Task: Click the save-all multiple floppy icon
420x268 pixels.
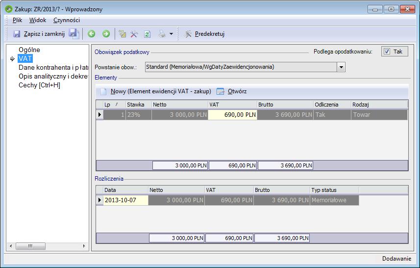Action: (x=74, y=34)
